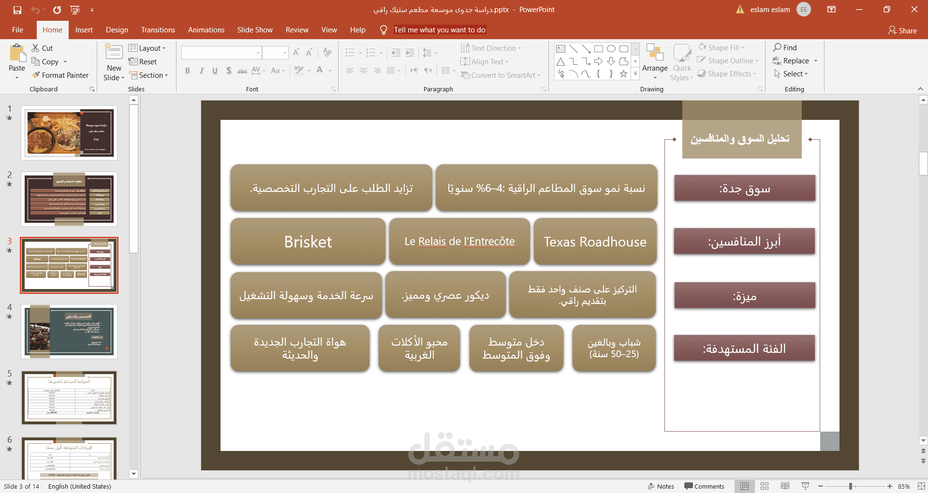This screenshot has width=928, height=493.
Task: Click the Strikethrough abc icon
Action: (242, 71)
